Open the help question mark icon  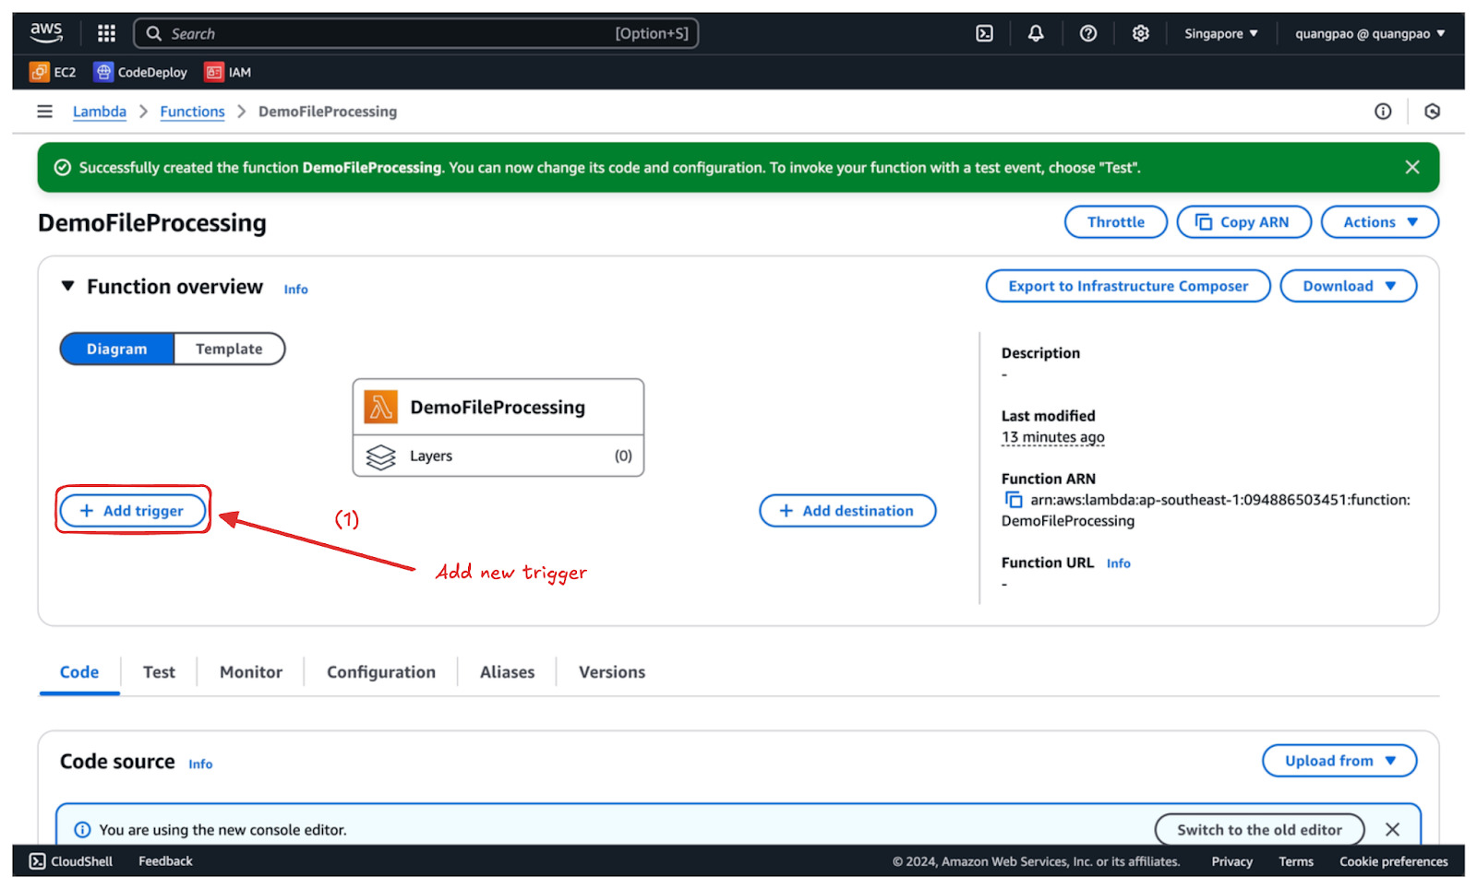pos(1088,33)
